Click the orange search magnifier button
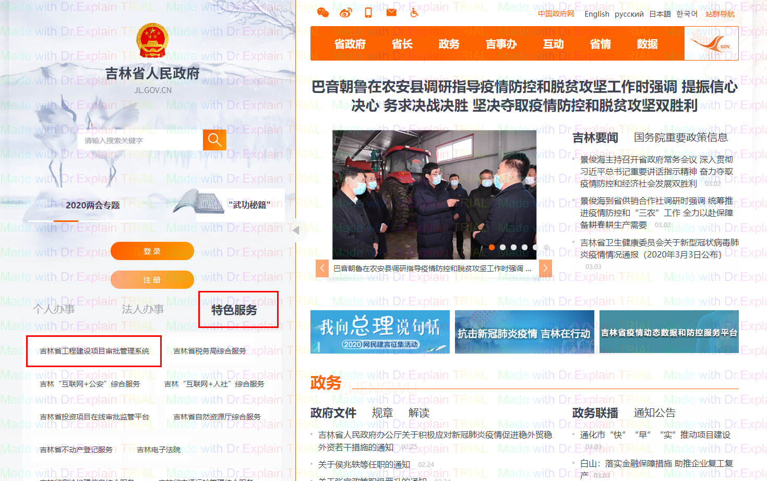Image resolution: width=767 pixels, height=481 pixels. click(214, 139)
